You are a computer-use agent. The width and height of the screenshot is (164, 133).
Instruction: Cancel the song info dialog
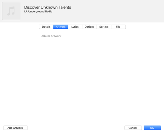click(x=133, y=128)
